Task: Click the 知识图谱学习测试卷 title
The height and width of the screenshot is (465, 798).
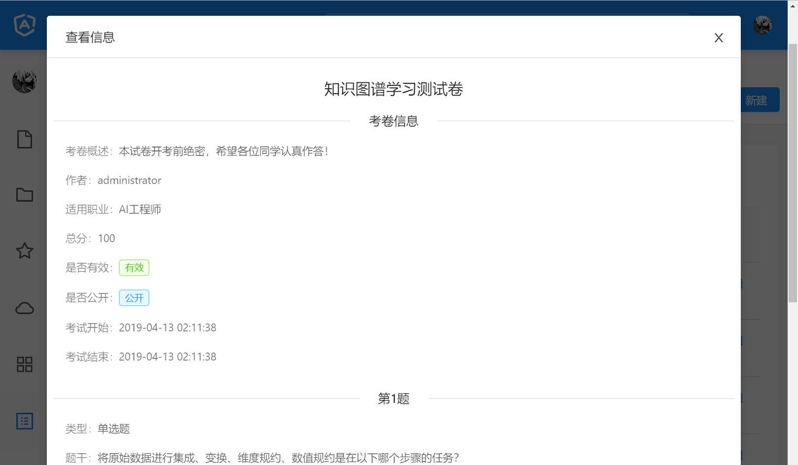Action: pyautogui.click(x=394, y=89)
